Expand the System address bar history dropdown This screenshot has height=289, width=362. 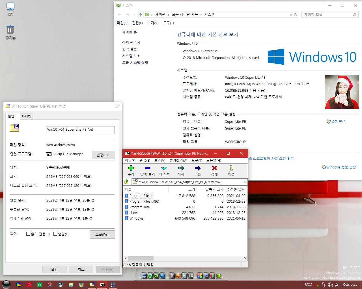coord(291,15)
